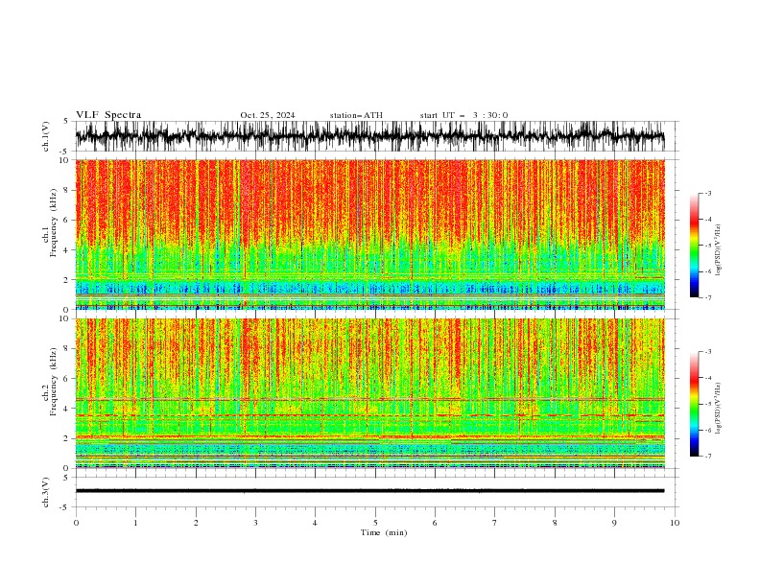Click the ch.2 spectrogram color bar

pos(694,404)
